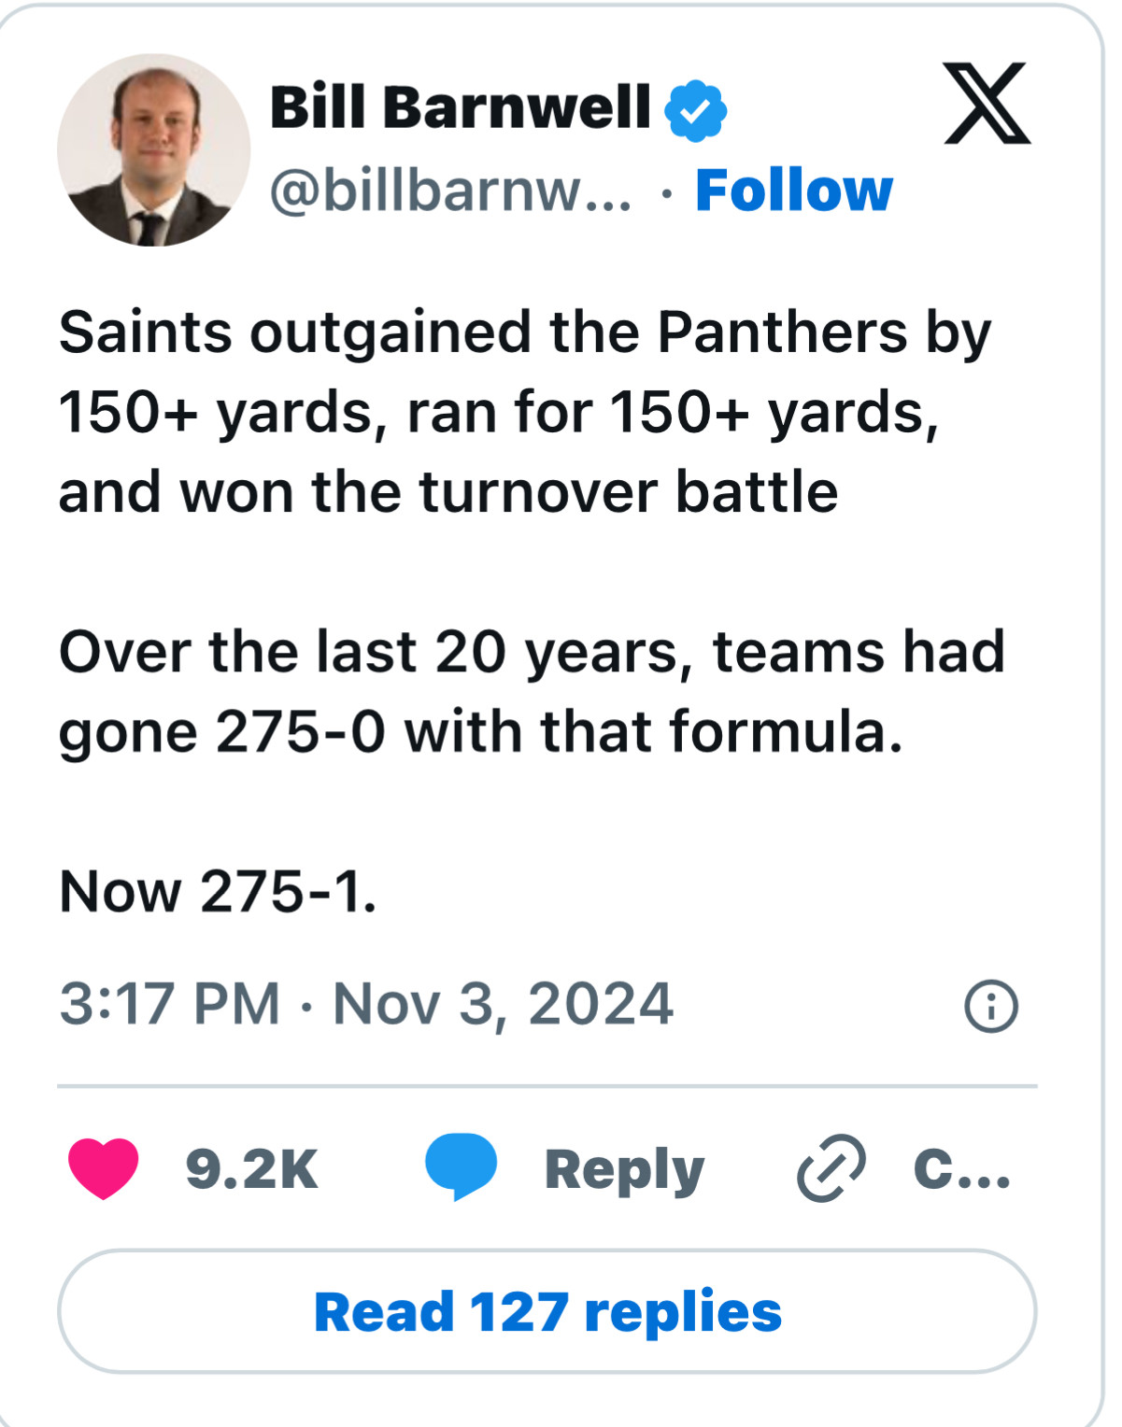Click the "and won the turnover battle" line
This screenshot has width=1122, height=1427.
447,492
